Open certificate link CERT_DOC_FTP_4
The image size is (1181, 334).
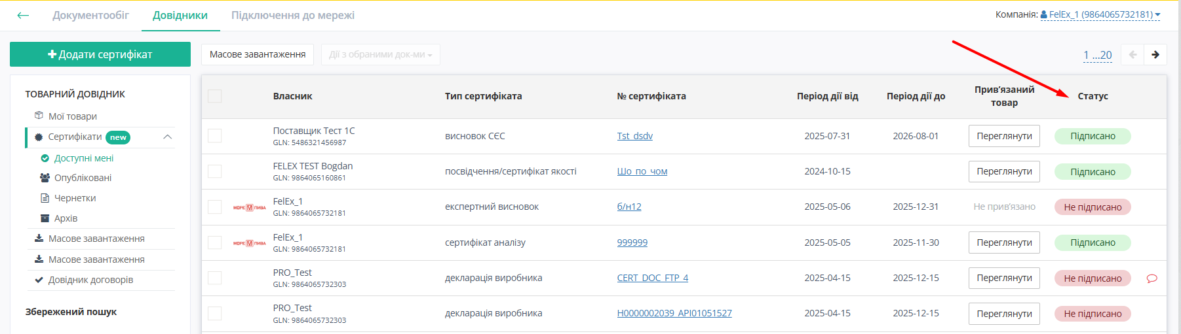tap(653, 278)
